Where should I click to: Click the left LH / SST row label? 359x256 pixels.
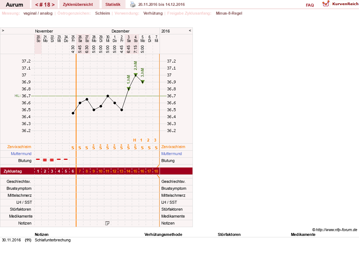tap(24, 202)
